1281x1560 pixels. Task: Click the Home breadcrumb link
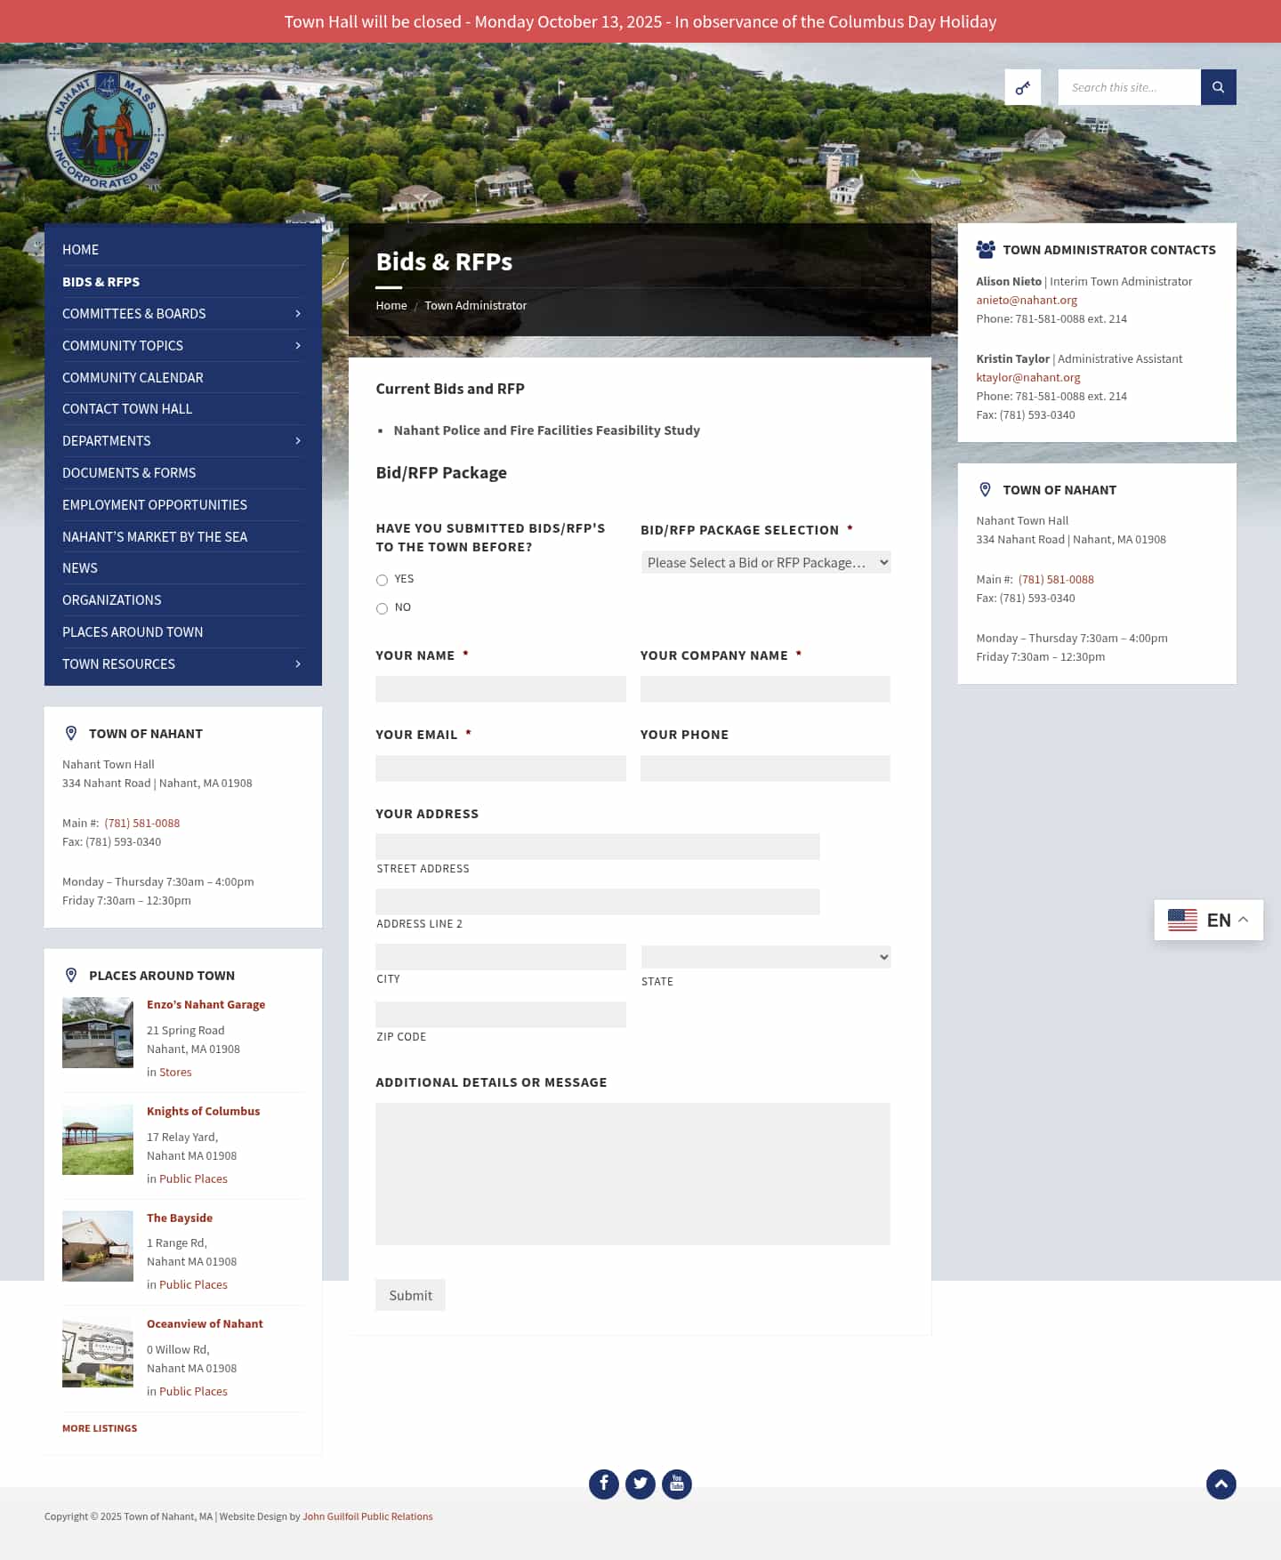tap(391, 305)
